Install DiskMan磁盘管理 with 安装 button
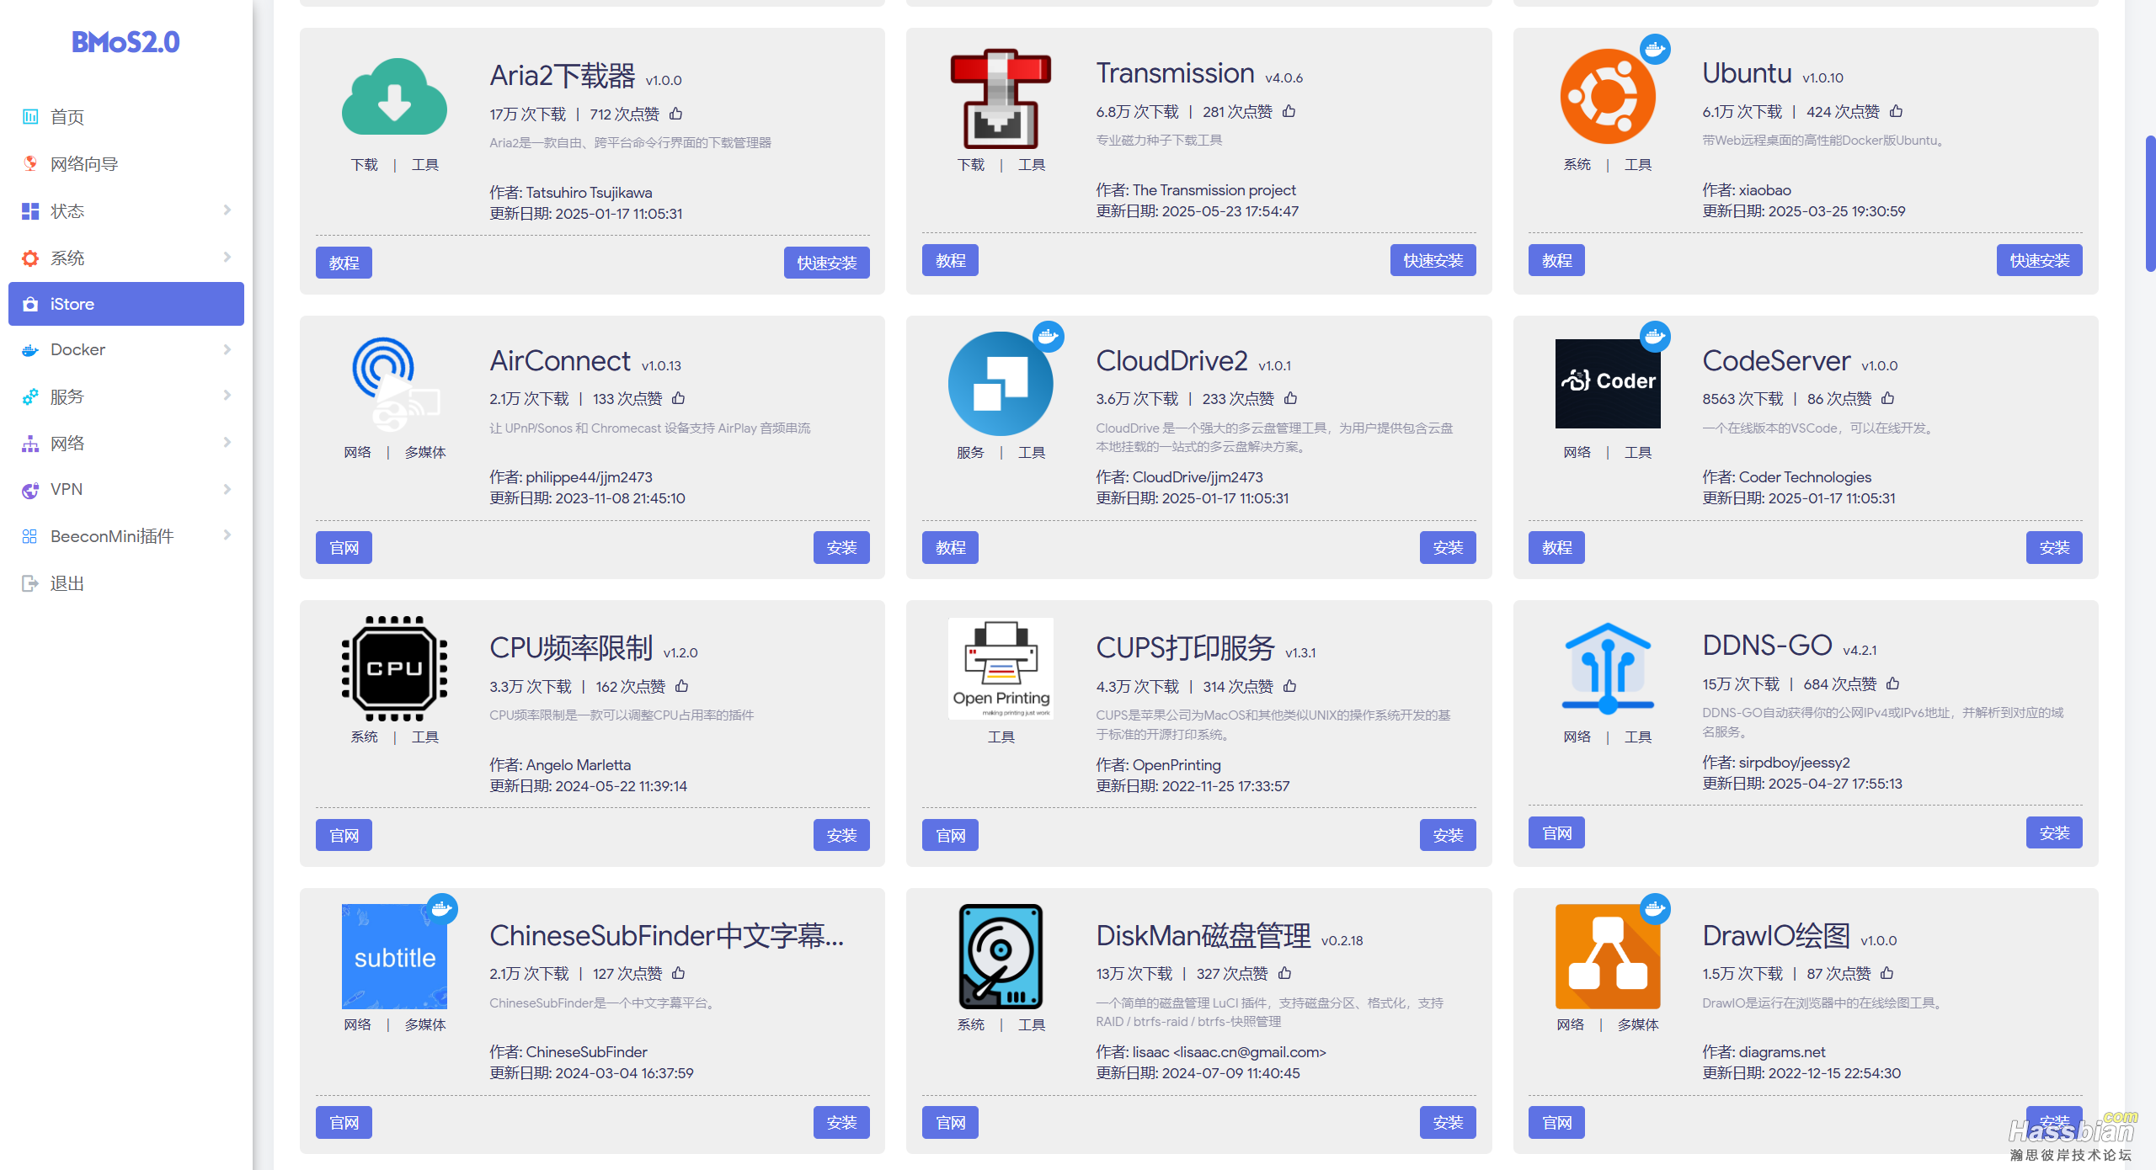 coord(1448,1122)
